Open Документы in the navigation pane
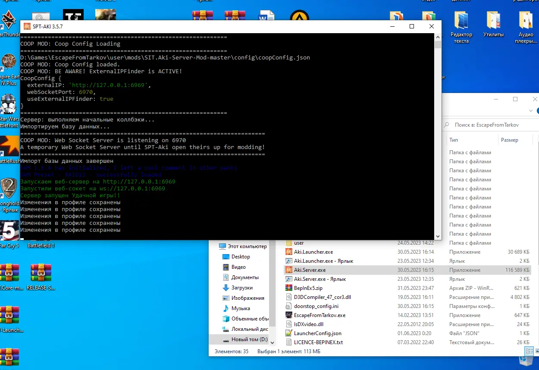This screenshot has height=370, width=539. click(241, 277)
